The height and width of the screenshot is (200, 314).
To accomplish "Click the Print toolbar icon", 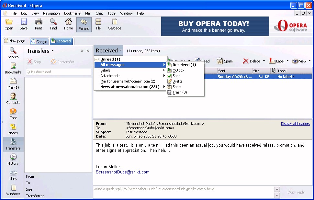I will (39, 24).
